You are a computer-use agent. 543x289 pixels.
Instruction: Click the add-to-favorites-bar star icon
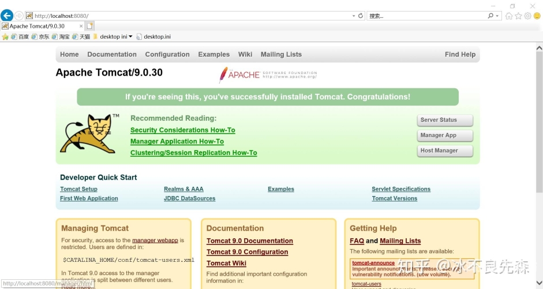pos(5,36)
